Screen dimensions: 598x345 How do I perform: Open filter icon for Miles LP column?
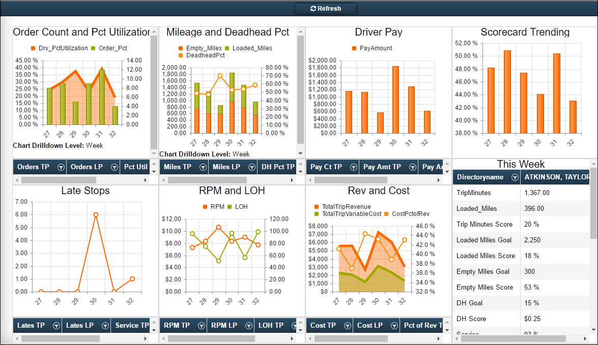[x=252, y=167]
